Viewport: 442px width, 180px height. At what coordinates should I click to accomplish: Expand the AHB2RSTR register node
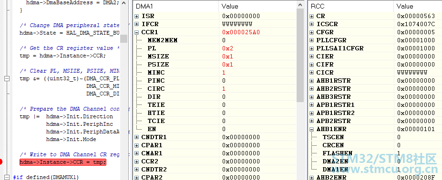[311, 89]
